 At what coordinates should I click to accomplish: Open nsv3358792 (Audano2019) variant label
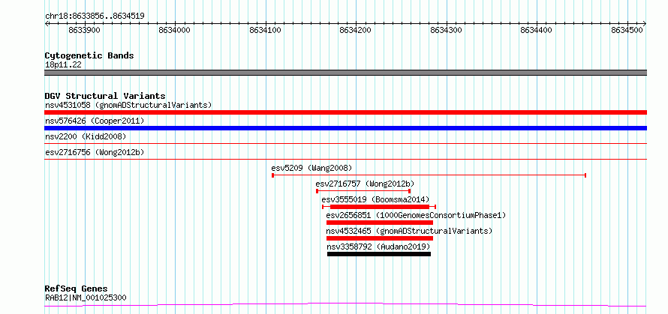[379, 247]
